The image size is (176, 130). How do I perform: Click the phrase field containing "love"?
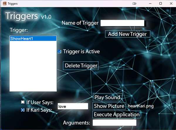pos(73,106)
